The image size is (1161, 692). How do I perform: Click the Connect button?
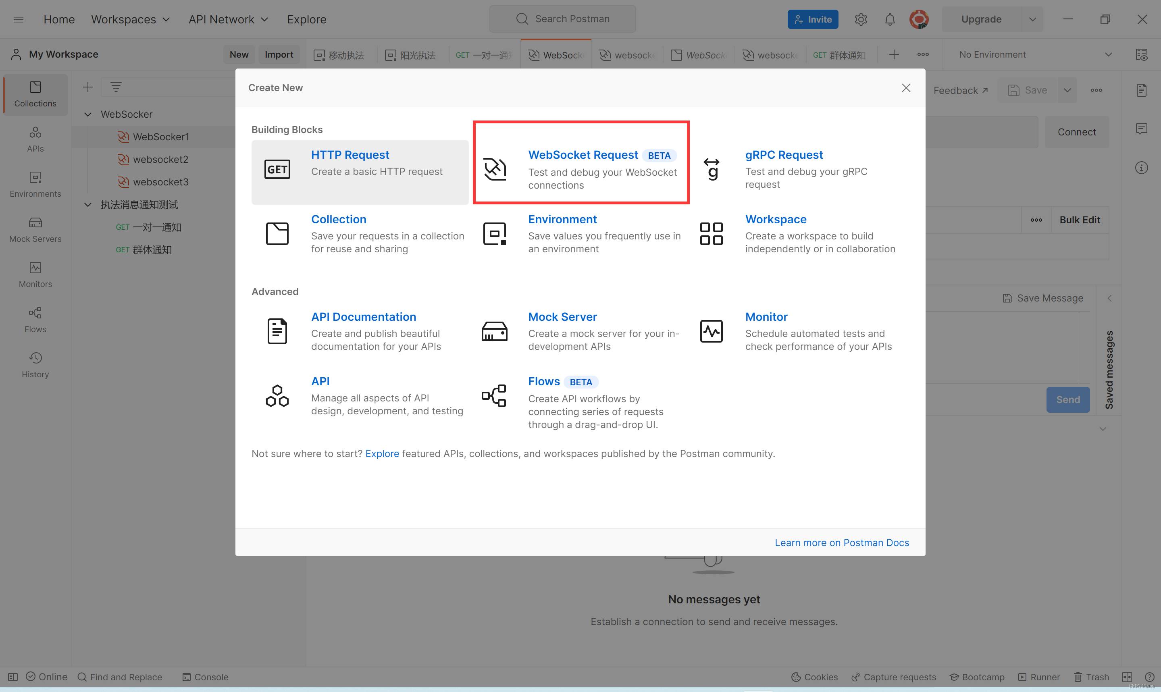pyautogui.click(x=1077, y=132)
